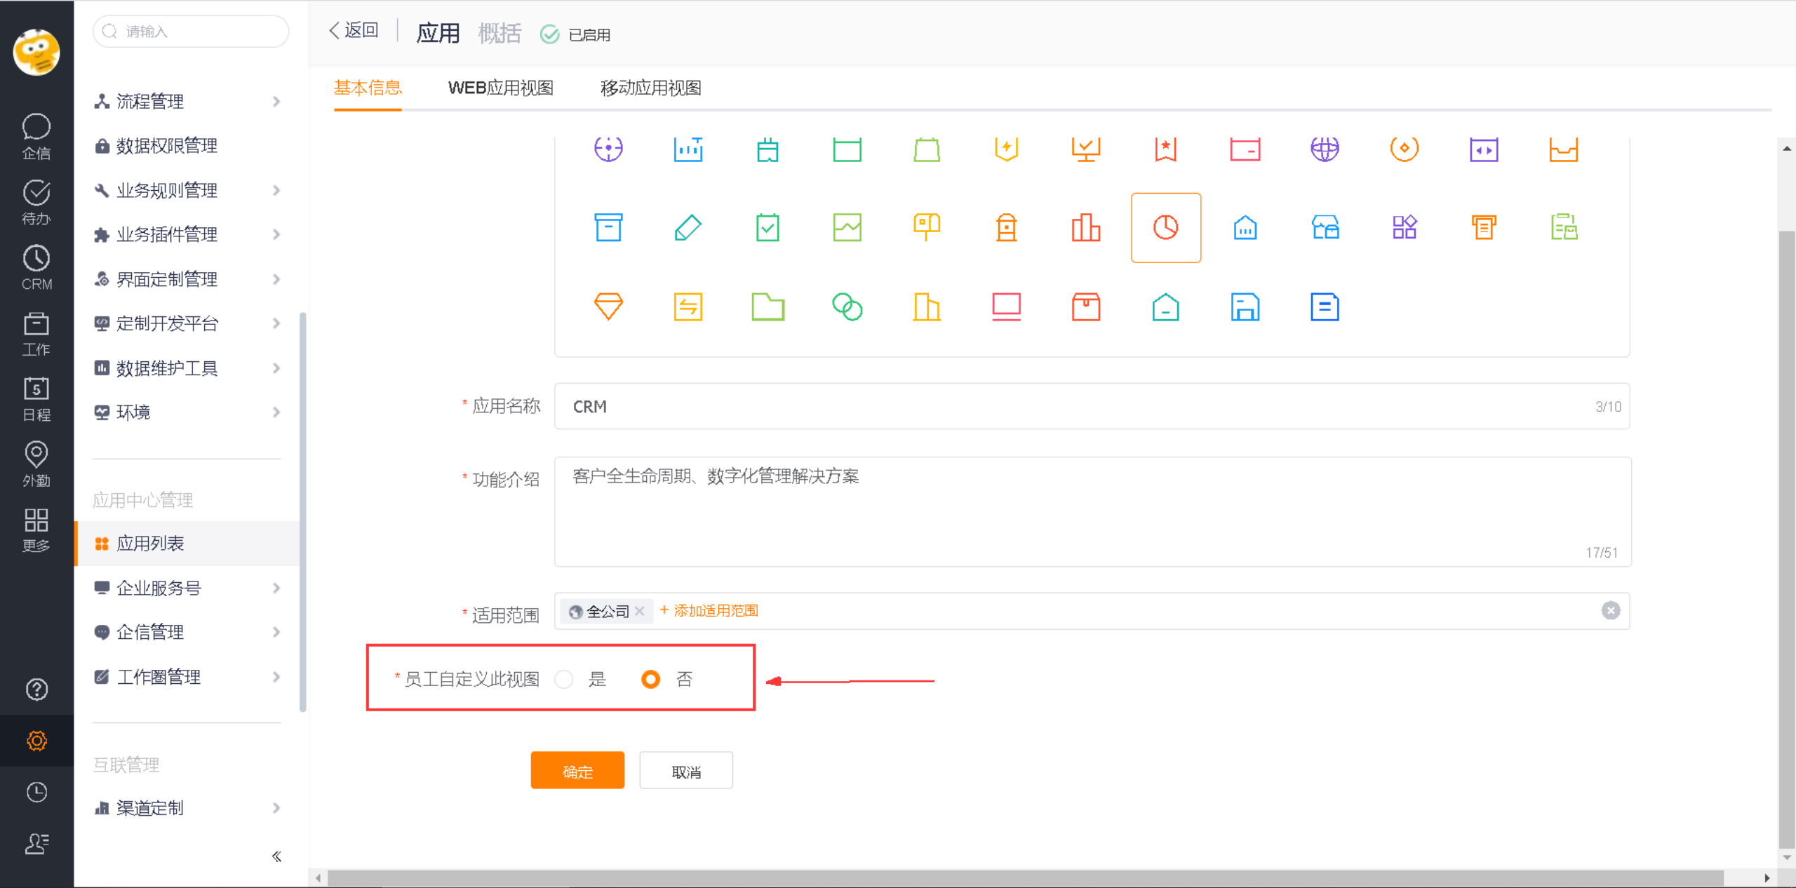Screen dimensions: 1796x888
Task: Click the 取消 button
Action: 686,771
